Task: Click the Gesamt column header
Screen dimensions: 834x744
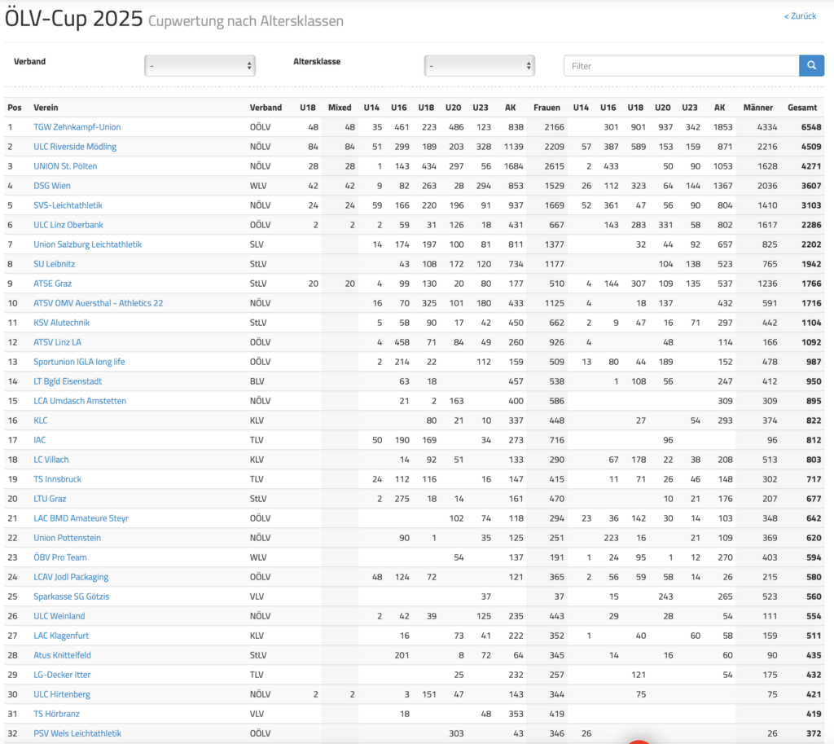Action: [802, 108]
